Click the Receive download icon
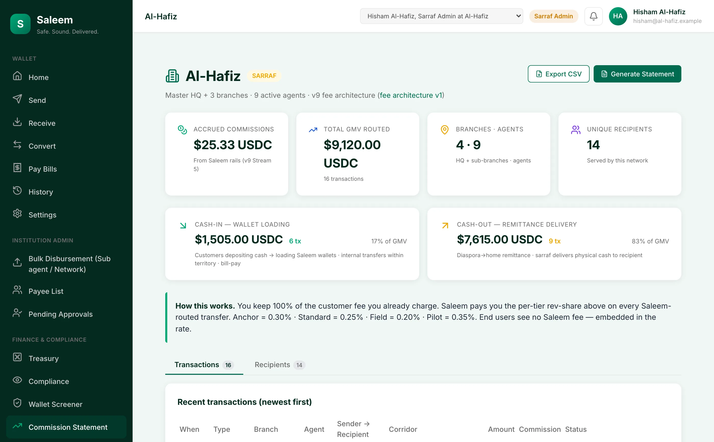The height and width of the screenshot is (442, 714). pyautogui.click(x=17, y=122)
